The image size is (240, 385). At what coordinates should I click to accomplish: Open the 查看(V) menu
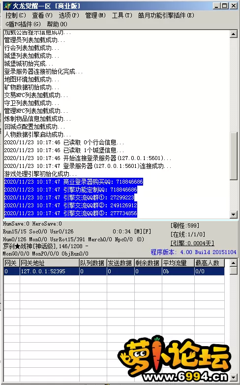pos(42,15)
